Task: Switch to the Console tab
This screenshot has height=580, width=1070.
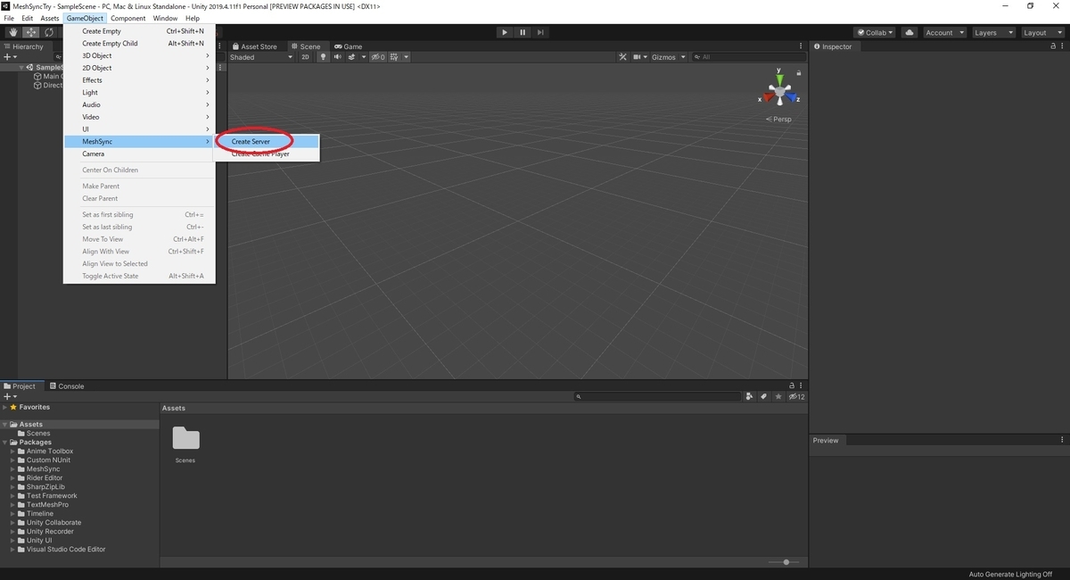Action: coord(67,385)
